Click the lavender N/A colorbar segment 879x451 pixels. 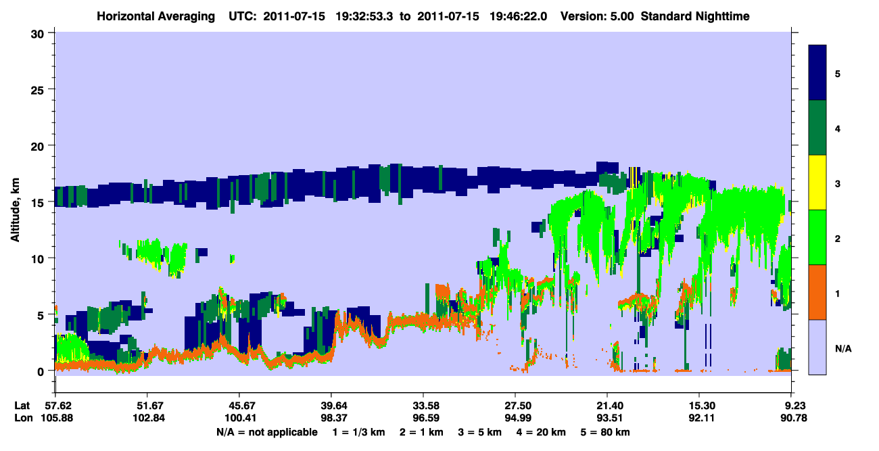pyautogui.click(x=818, y=347)
